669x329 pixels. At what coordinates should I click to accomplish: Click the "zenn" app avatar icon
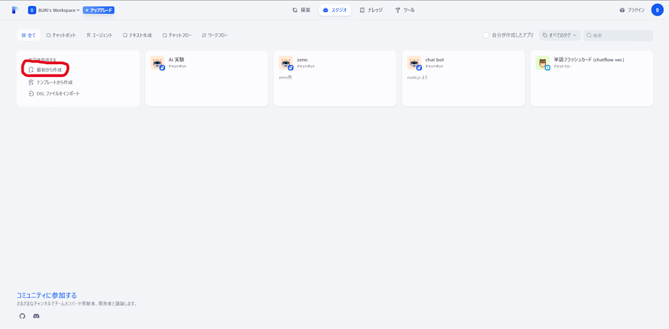tap(286, 63)
